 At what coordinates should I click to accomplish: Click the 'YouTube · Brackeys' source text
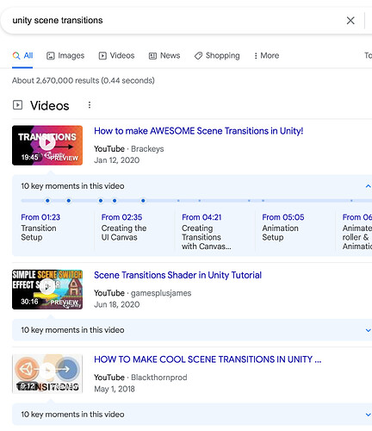[129, 149]
